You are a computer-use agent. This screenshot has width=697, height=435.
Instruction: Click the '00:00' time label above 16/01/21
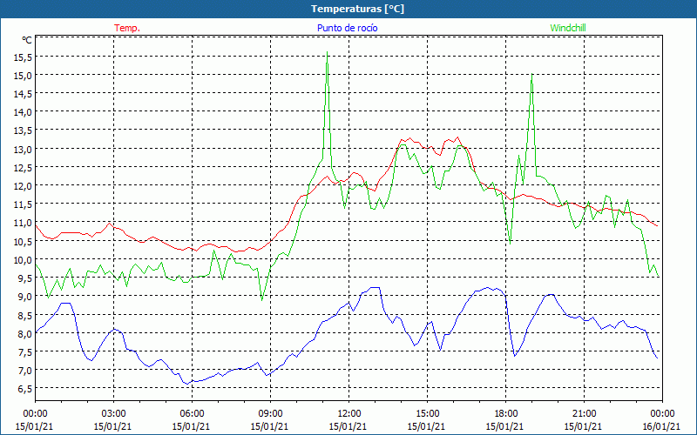coord(662,414)
